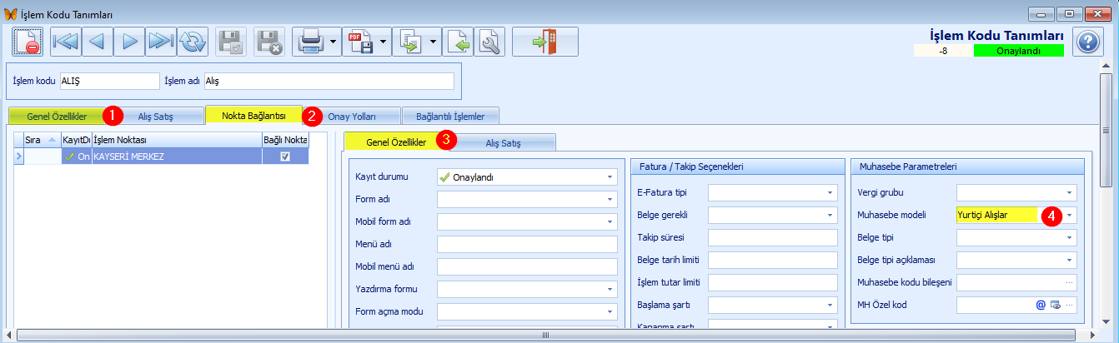
Task: Refresh the record with circular arrows
Action: click(x=192, y=41)
